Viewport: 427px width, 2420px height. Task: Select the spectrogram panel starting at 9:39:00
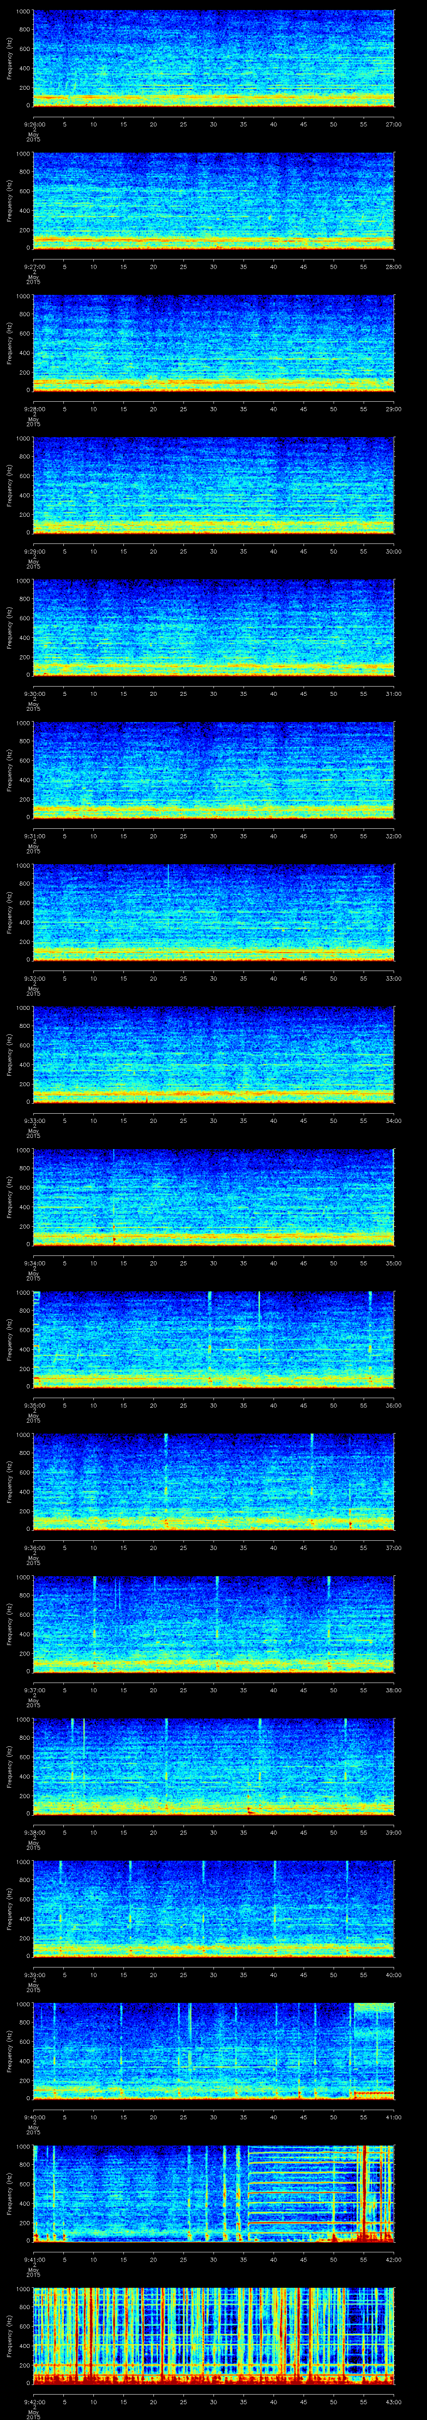[x=213, y=1910]
